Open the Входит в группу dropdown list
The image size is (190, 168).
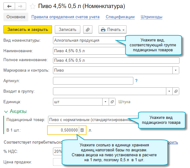[169, 91]
